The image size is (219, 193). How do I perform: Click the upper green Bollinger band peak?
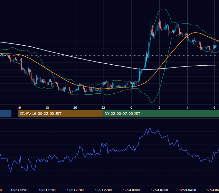pos(163,9)
